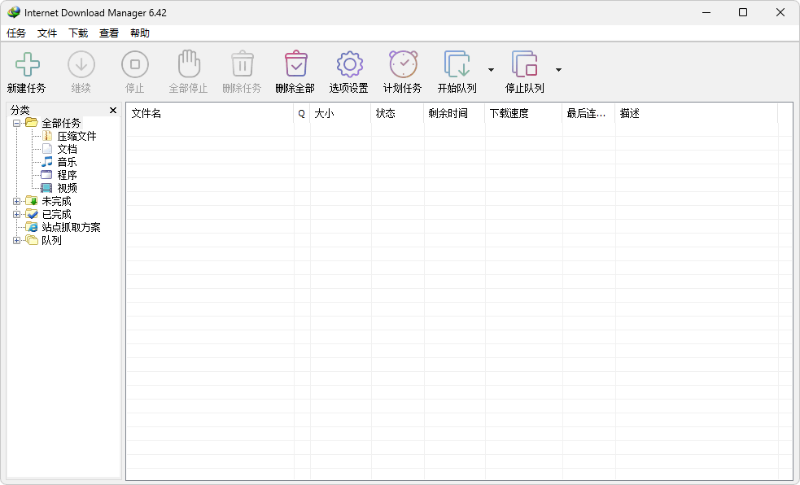Open the 选项设置 settings icon
This screenshot has height=485, width=800.
(x=348, y=65)
